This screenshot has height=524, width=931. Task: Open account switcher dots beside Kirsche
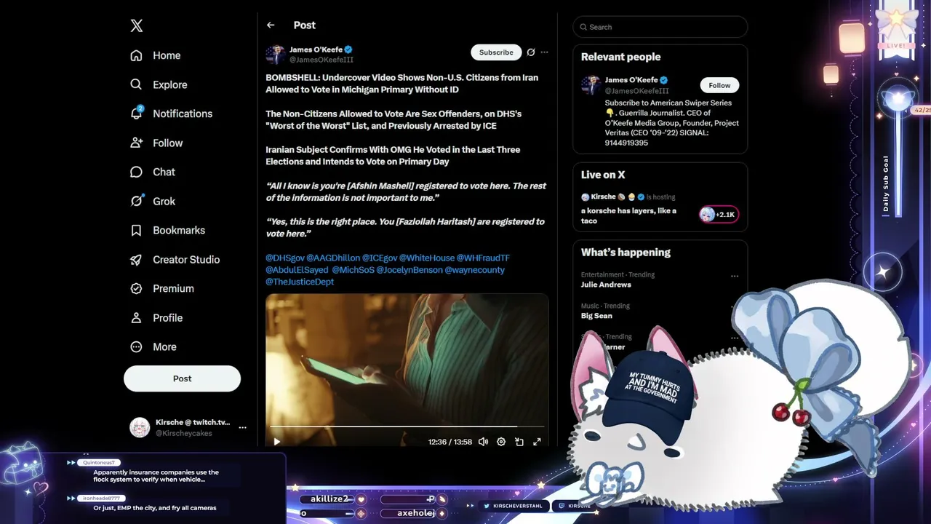243,427
